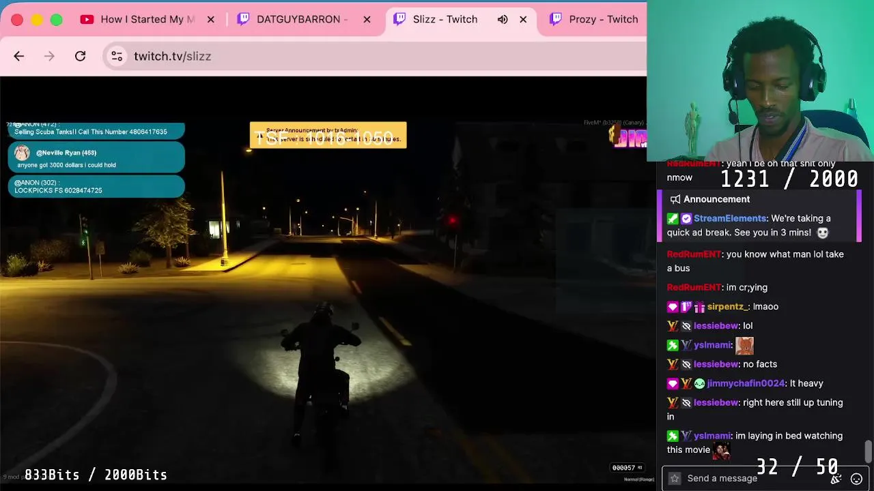This screenshot has width=874, height=491.
Task: Click the '1st' badge beside sirpentz_
Action: (x=686, y=307)
